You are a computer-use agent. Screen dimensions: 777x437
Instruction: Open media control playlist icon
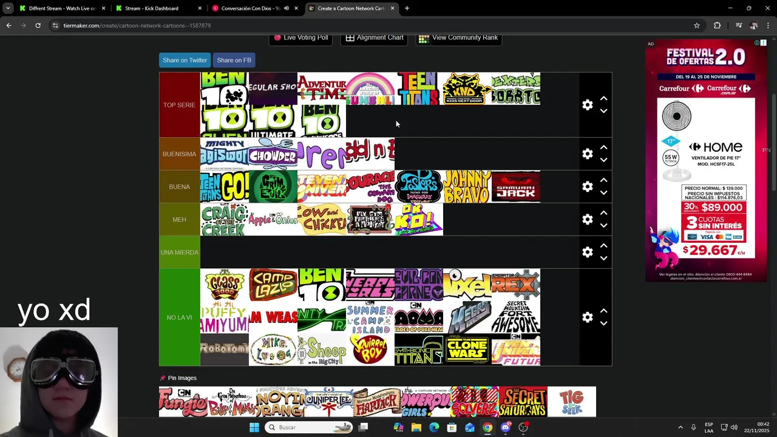pyautogui.click(x=739, y=25)
